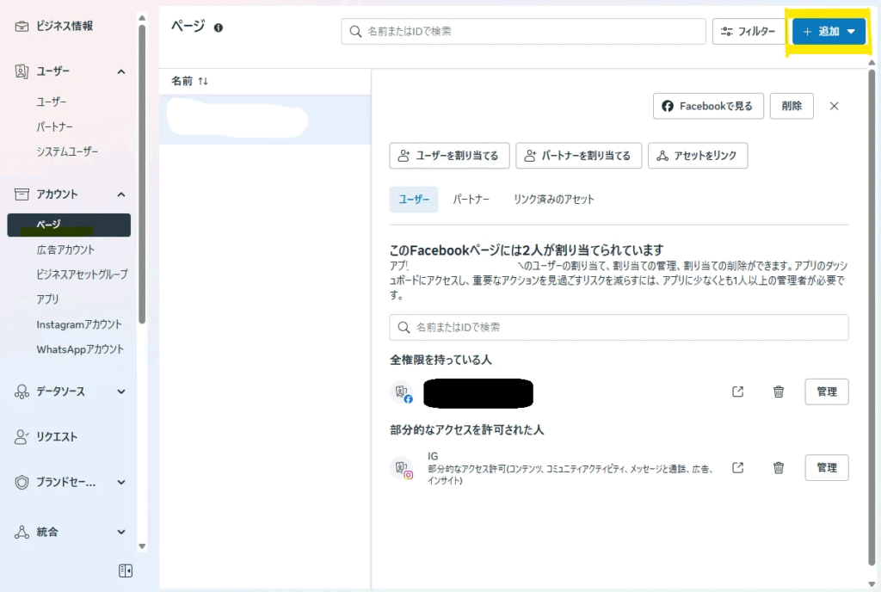
Task: Open 広告アカウント in the sidebar
Action: point(65,250)
